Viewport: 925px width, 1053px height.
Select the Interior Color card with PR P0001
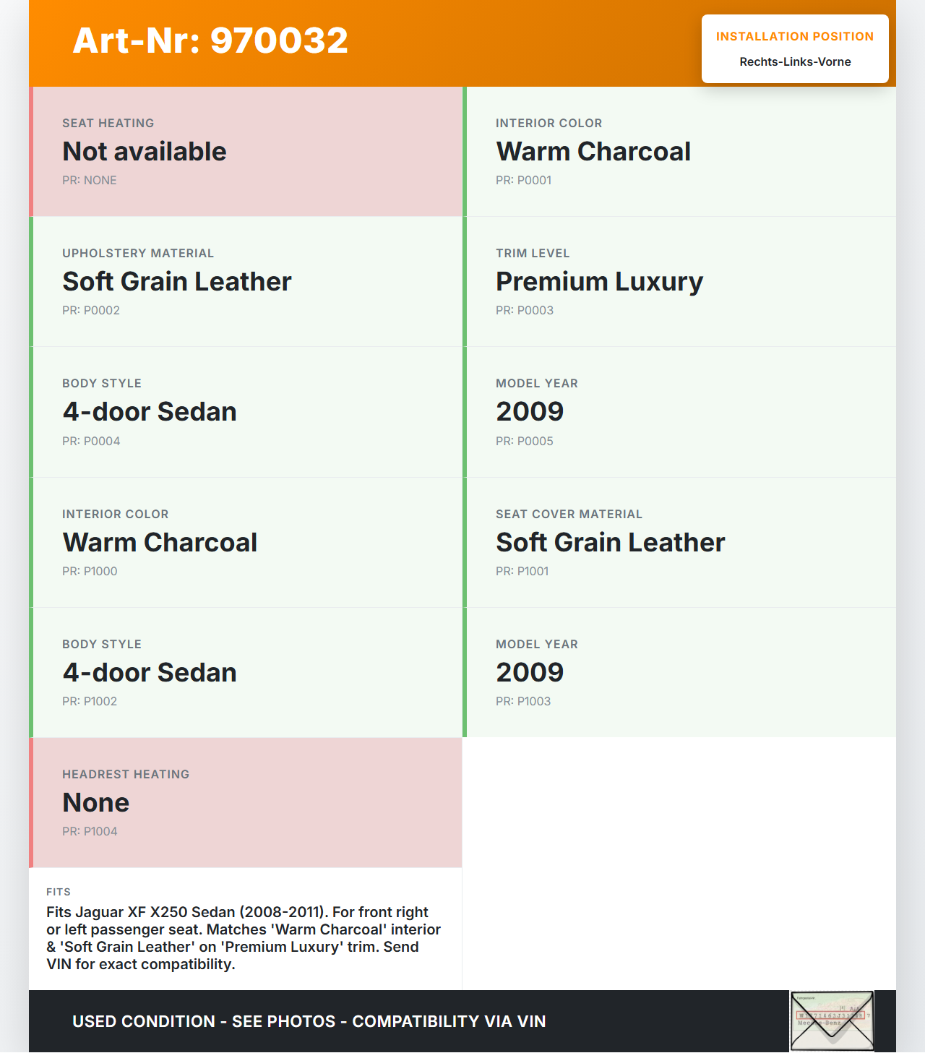click(680, 152)
